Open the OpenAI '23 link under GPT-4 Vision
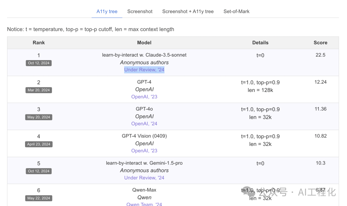 tap(144, 151)
